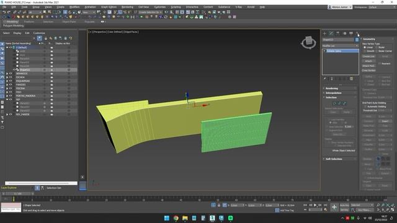Click Configure Modifier Sets icon

coord(352,79)
